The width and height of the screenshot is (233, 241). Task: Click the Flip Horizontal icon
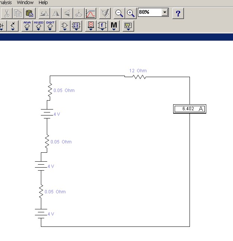(56, 14)
